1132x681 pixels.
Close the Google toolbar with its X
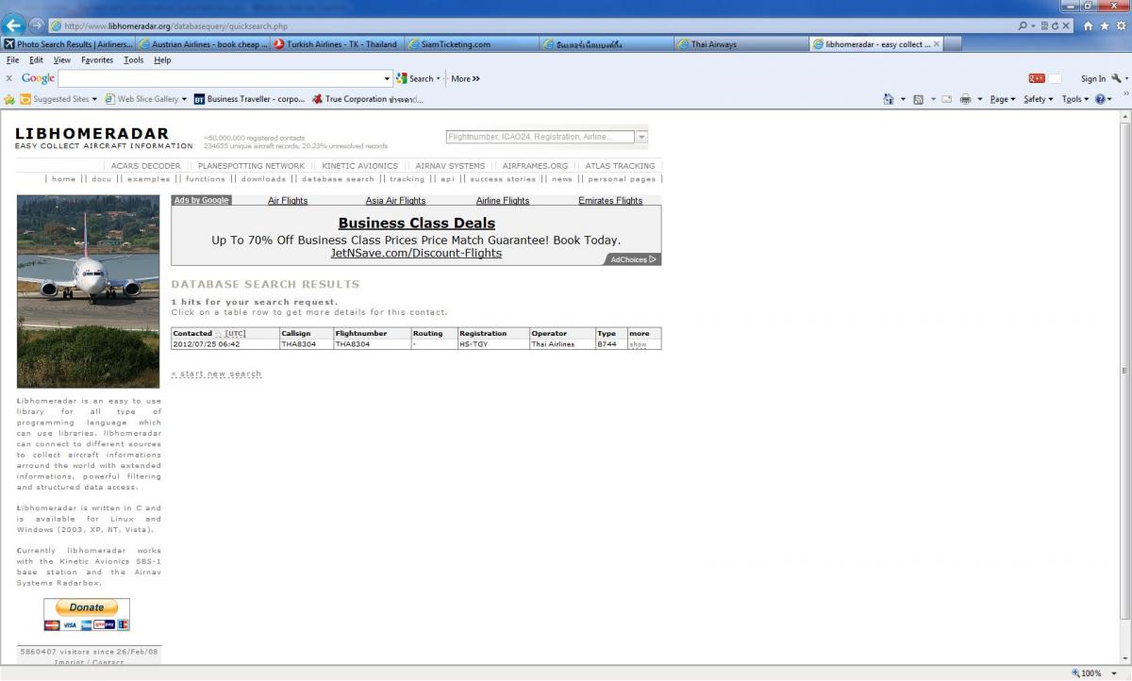point(9,79)
